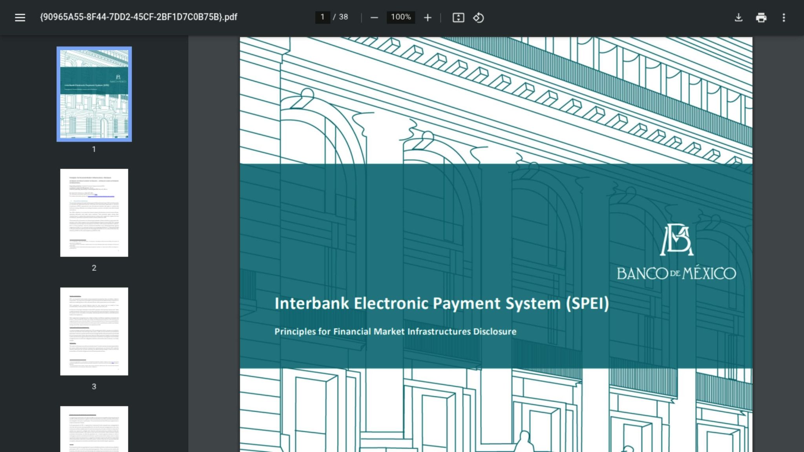This screenshot has height=452, width=804.
Task: Download the PDF file
Action: pos(738,17)
